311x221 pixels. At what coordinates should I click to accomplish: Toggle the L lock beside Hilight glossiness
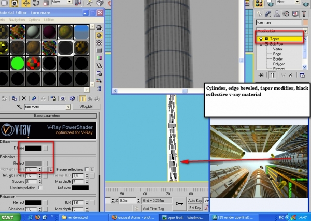[51, 169]
